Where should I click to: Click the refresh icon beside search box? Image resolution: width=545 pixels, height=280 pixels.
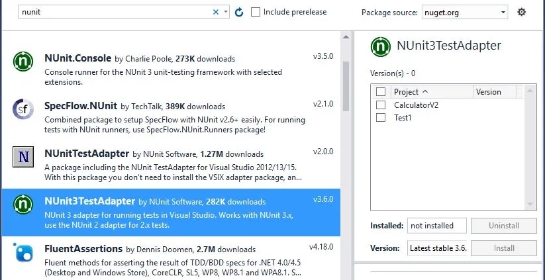coord(239,12)
